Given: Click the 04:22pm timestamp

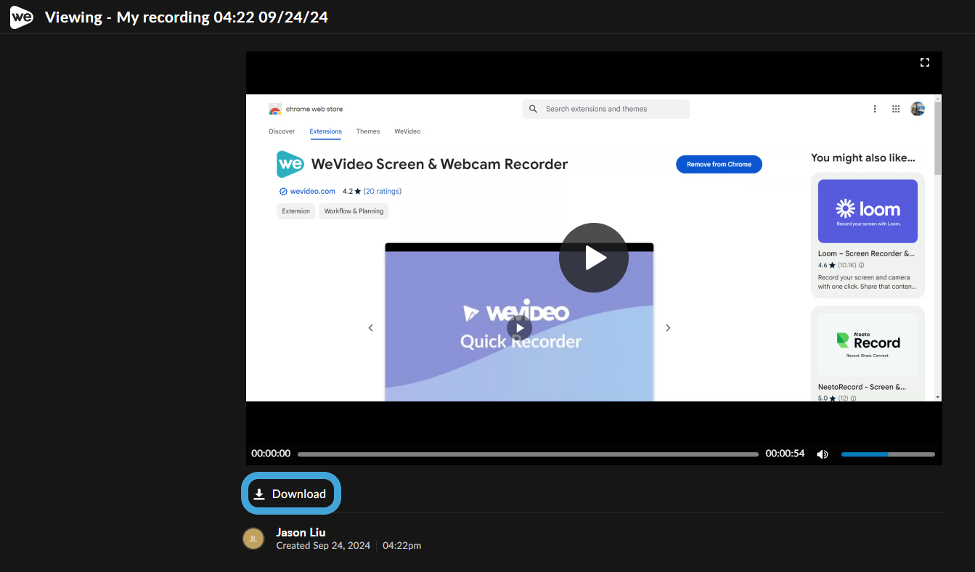Looking at the screenshot, I should click(401, 545).
